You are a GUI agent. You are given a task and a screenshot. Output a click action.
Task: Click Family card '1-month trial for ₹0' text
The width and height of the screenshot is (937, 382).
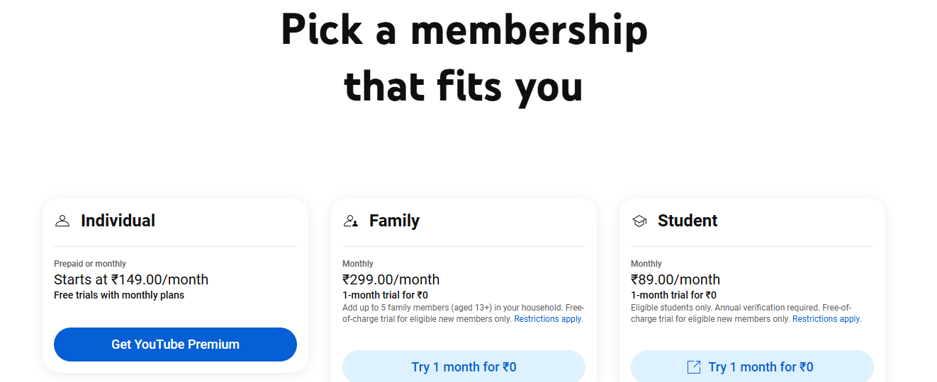coord(385,295)
